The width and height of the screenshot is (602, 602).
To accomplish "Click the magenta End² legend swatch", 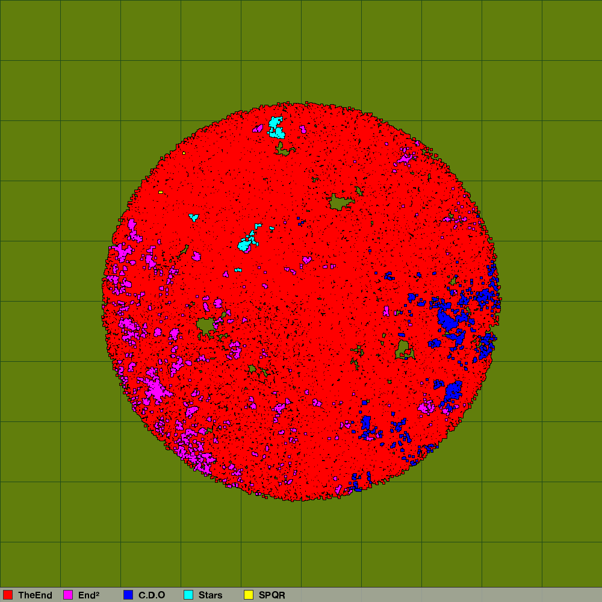I will click(68, 595).
